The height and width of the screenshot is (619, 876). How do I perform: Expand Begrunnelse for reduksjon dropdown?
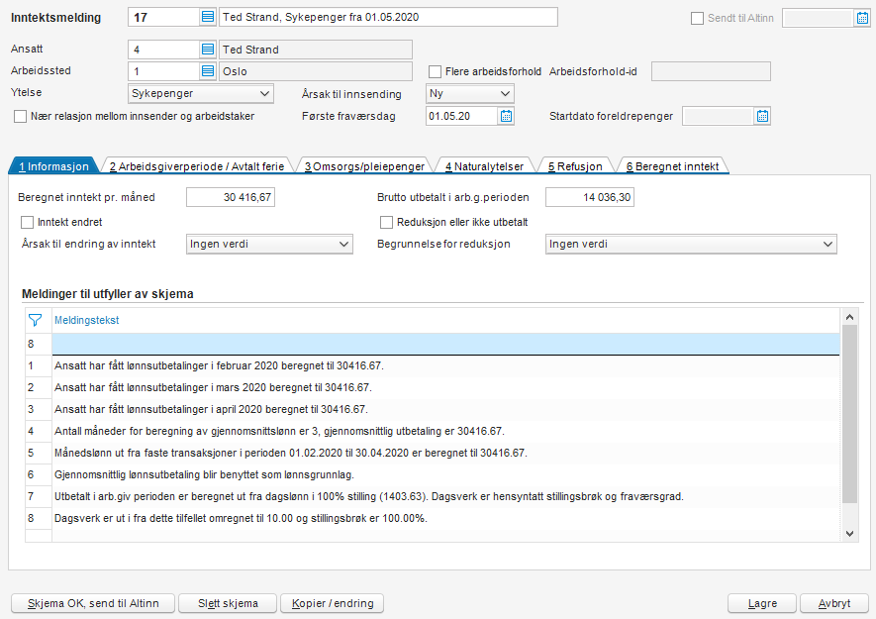tap(691, 244)
